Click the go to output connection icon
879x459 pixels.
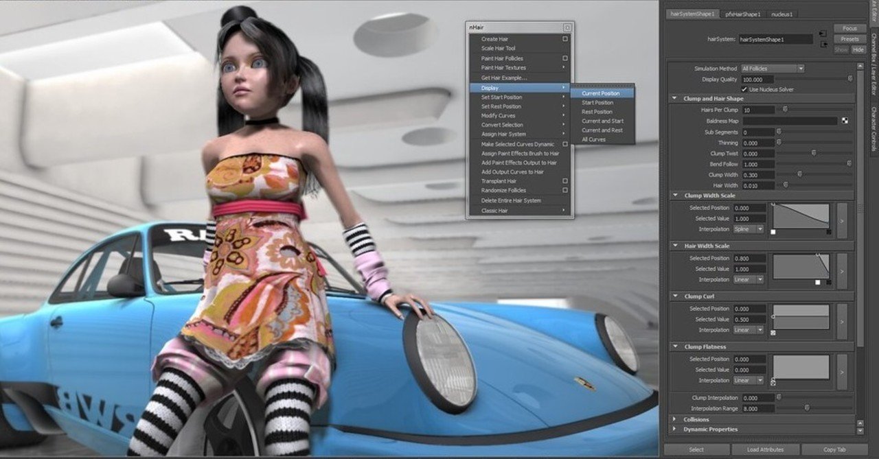823,44
